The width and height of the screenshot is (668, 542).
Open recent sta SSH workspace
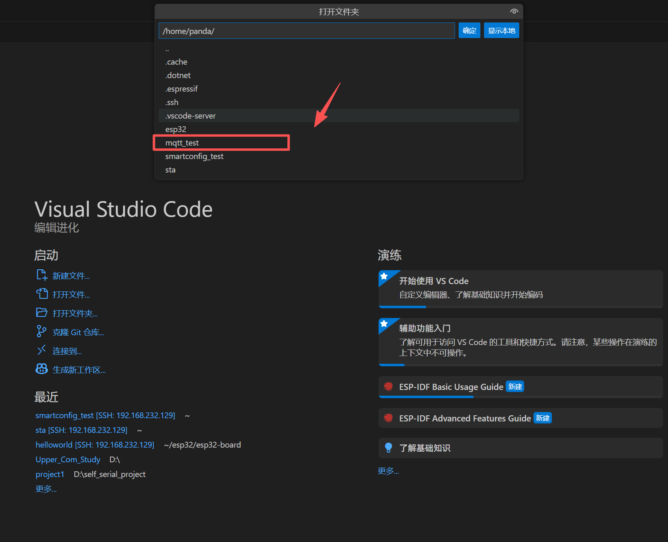[81, 430]
